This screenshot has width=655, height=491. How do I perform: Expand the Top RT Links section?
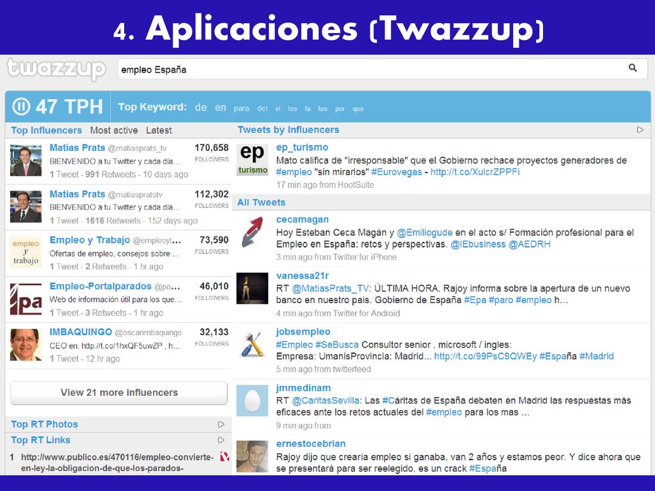(221, 440)
